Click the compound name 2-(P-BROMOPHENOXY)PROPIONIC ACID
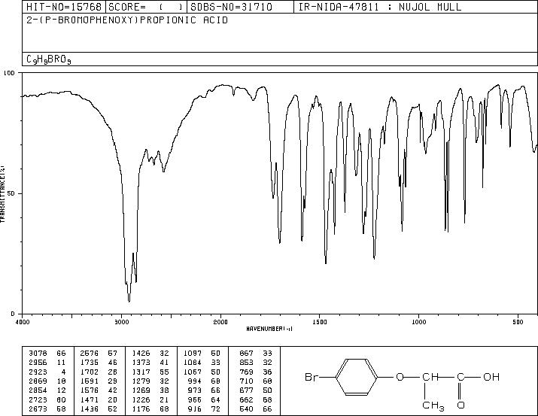538x416 pixels. tap(127, 20)
